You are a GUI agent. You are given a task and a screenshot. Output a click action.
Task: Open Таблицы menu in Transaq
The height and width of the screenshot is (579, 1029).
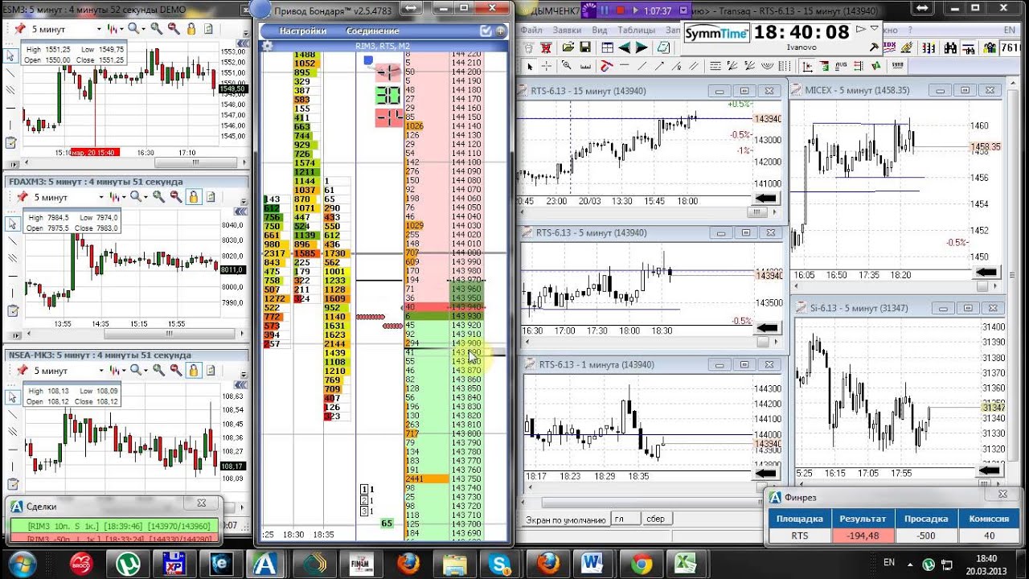point(637,30)
